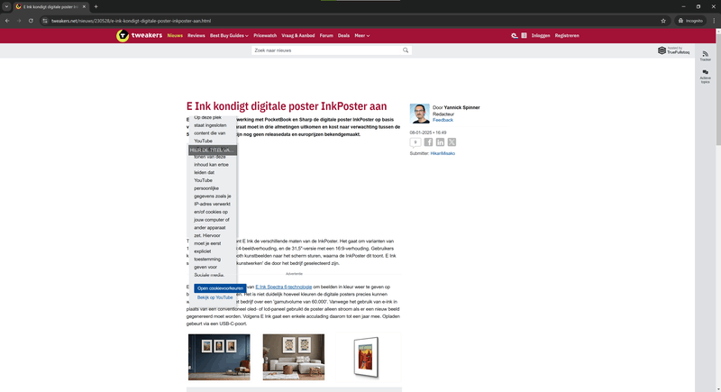Expand the Best Buy Guides dropdown

(x=229, y=35)
